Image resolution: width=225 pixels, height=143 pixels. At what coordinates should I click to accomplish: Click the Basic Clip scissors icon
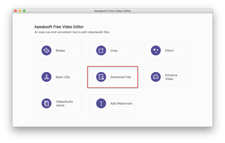tap(46, 77)
